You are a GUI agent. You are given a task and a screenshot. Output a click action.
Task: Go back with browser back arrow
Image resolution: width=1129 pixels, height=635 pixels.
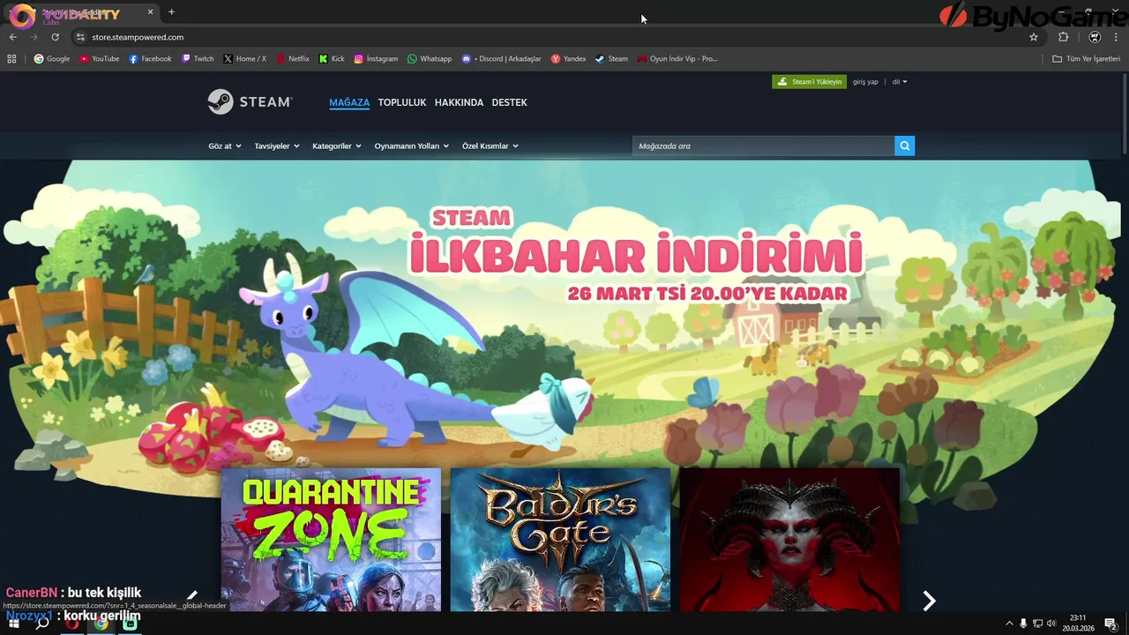point(12,37)
